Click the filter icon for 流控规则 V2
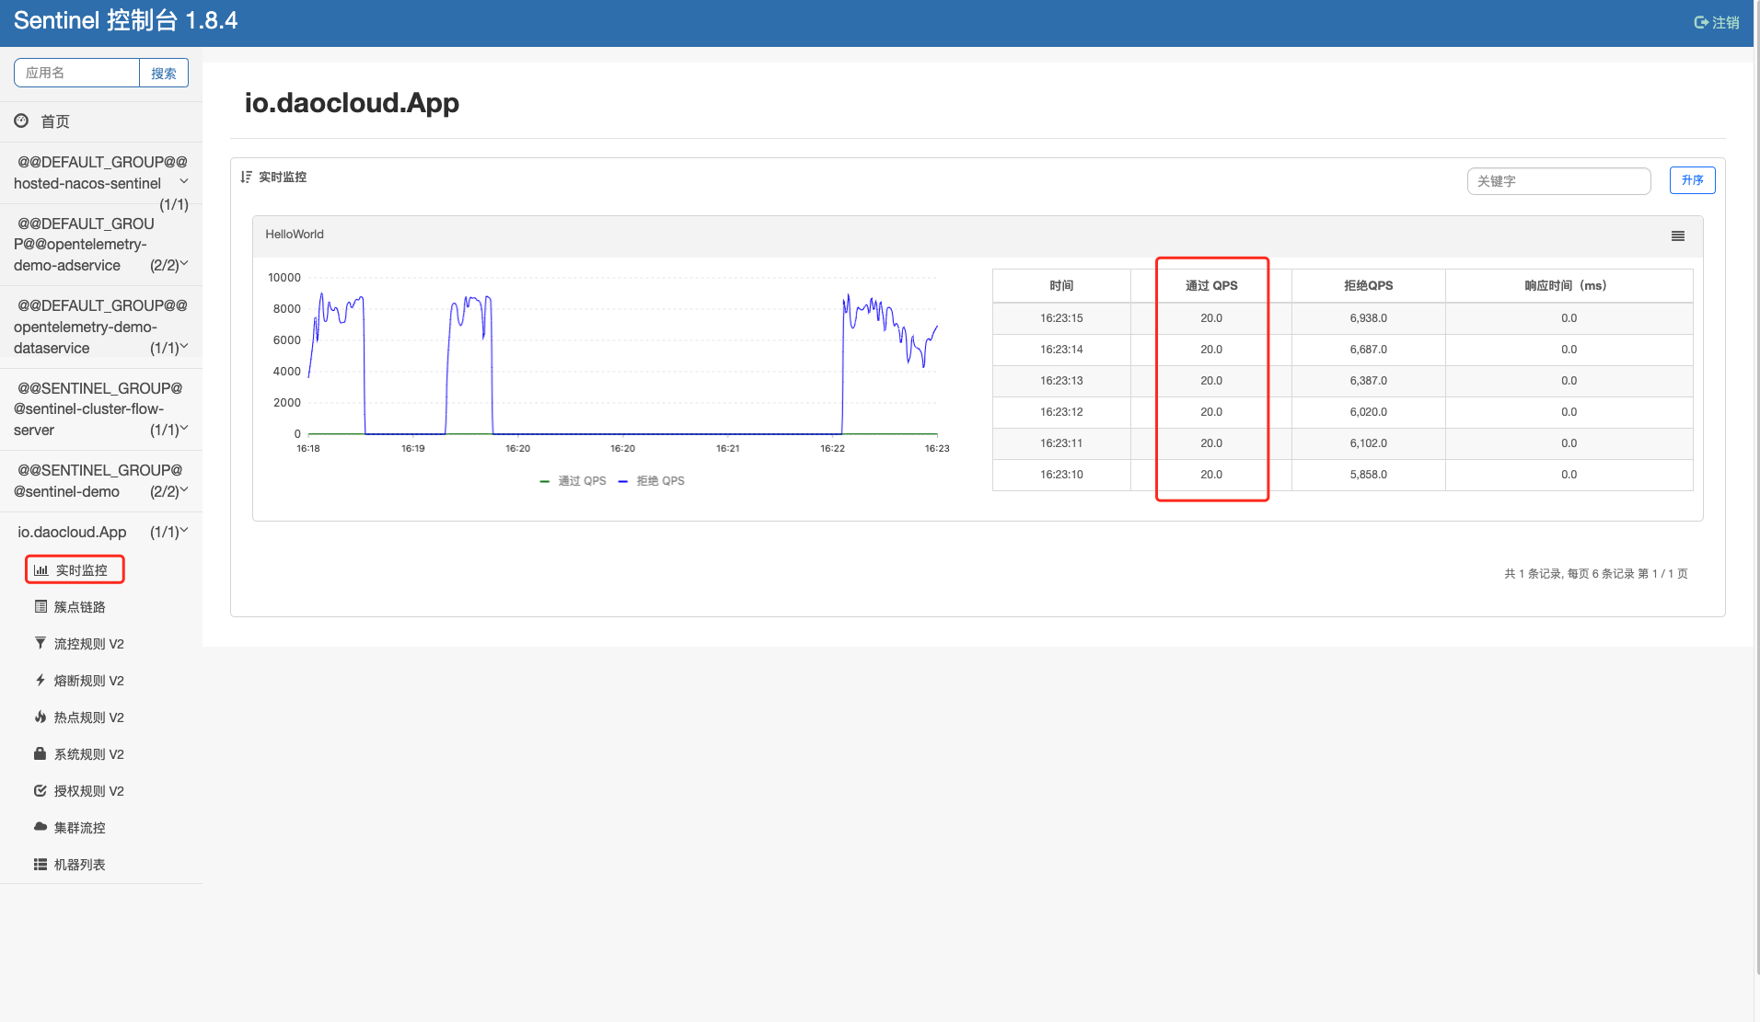 (40, 643)
